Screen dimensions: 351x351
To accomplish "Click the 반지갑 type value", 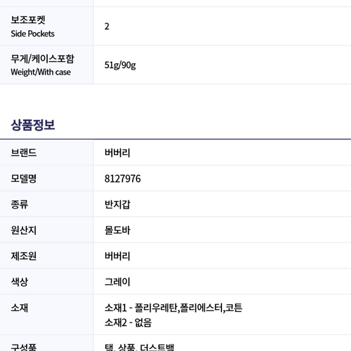I will pyautogui.click(x=117, y=204).
